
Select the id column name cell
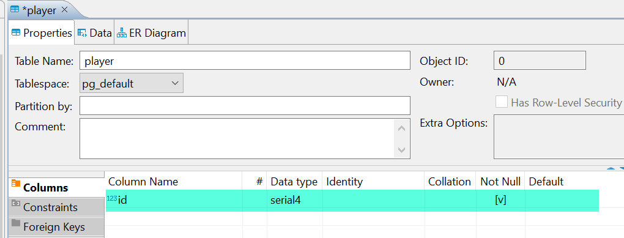[x=174, y=200]
